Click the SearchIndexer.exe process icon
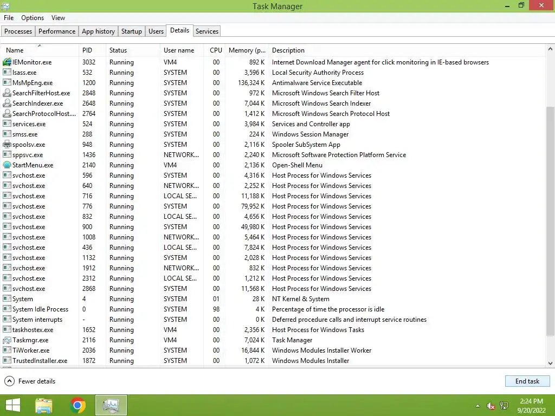 pos(7,103)
